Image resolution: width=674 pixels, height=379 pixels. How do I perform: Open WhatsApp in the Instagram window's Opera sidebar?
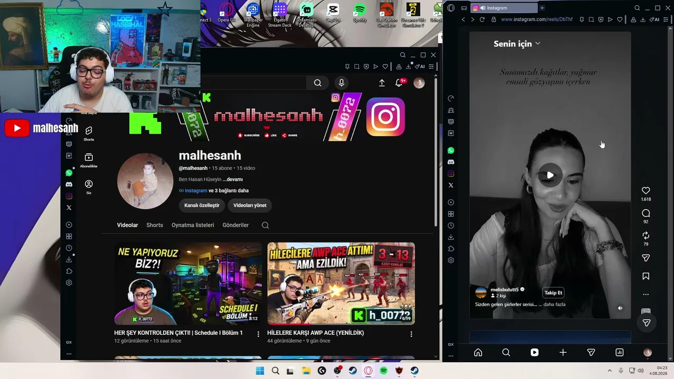[x=451, y=151]
